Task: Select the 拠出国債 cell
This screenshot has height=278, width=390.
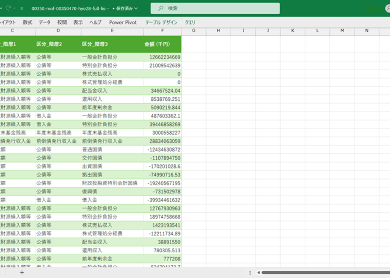Action: [112, 175]
